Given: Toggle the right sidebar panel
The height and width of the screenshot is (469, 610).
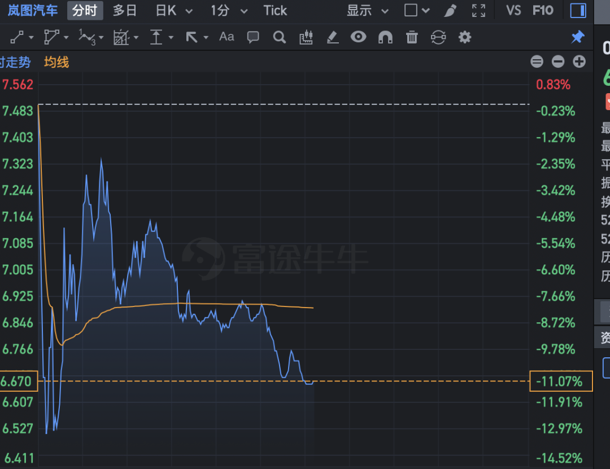Looking at the screenshot, I should point(578,11).
